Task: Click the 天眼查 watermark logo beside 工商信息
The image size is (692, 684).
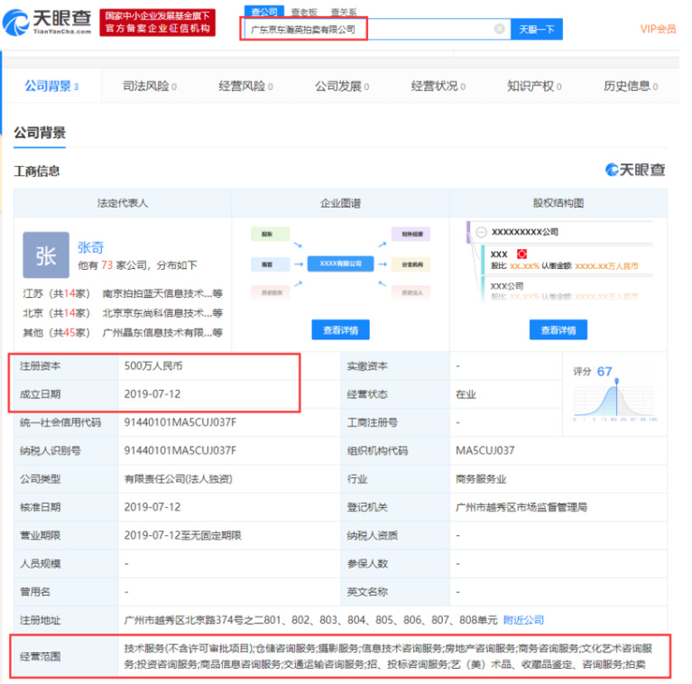Action: tap(636, 170)
